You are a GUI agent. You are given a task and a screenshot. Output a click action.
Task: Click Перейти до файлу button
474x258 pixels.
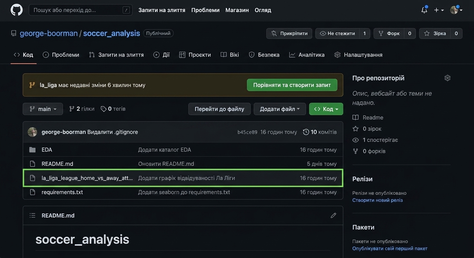pos(219,109)
